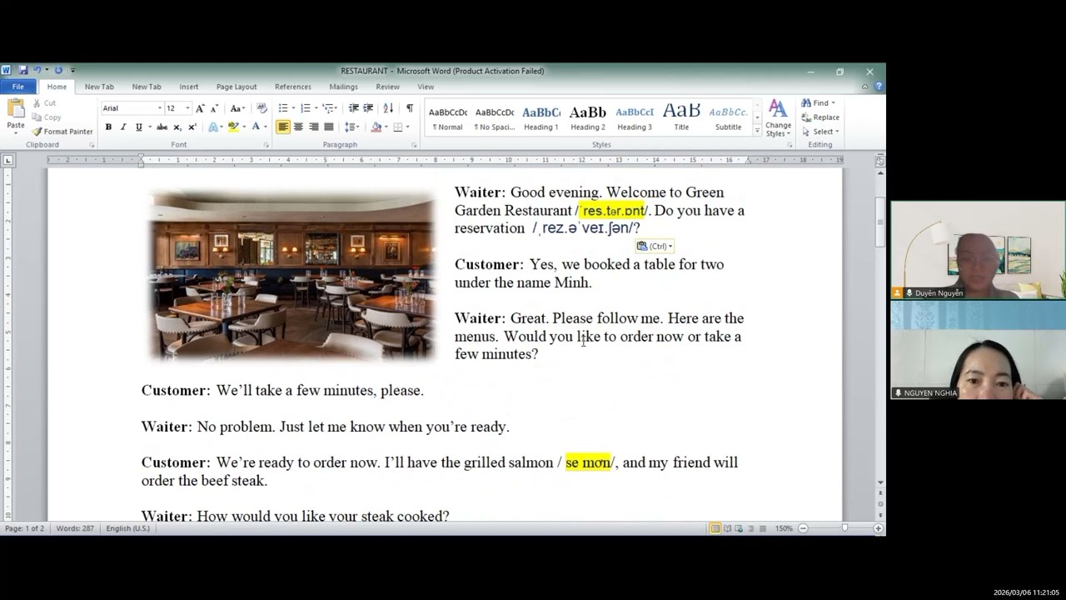This screenshot has height=600, width=1066.
Task: Switch to the Mailings tab
Action: 343,87
